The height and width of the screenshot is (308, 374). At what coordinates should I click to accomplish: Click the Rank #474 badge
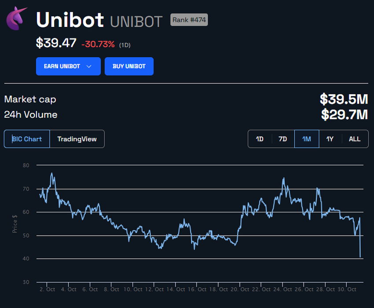[x=189, y=20]
